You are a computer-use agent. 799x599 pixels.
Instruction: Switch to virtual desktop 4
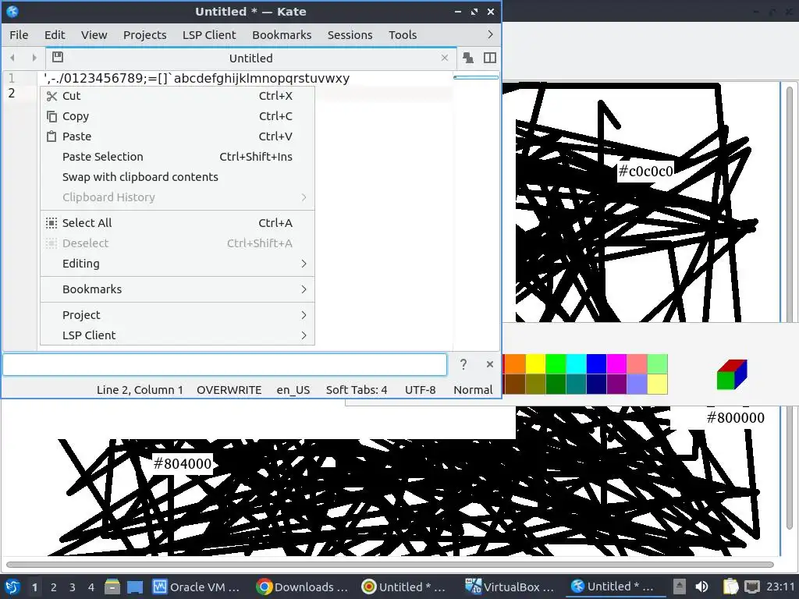tap(91, 587)
